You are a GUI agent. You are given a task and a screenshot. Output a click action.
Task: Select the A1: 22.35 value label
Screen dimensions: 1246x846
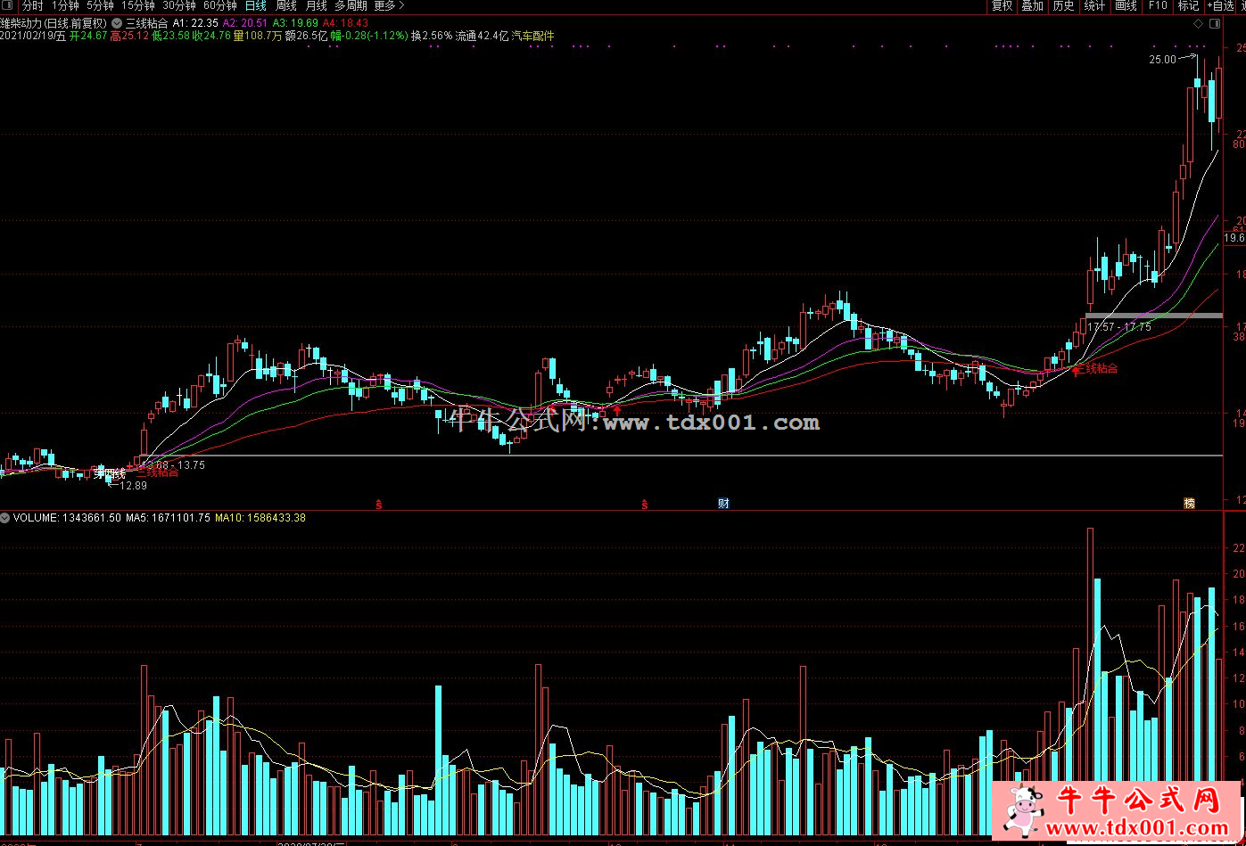(195, 23)
